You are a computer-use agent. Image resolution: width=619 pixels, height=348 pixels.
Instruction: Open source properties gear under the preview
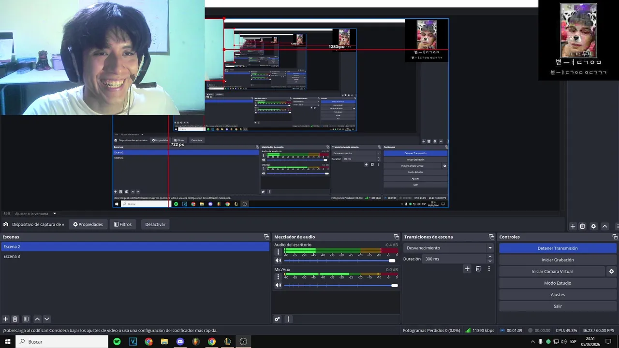[x=593, y=226]
